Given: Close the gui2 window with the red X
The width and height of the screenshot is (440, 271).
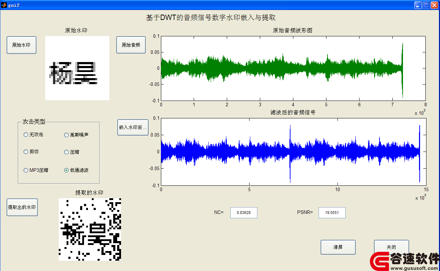Looking at the screenshot, I should point(434,5).
